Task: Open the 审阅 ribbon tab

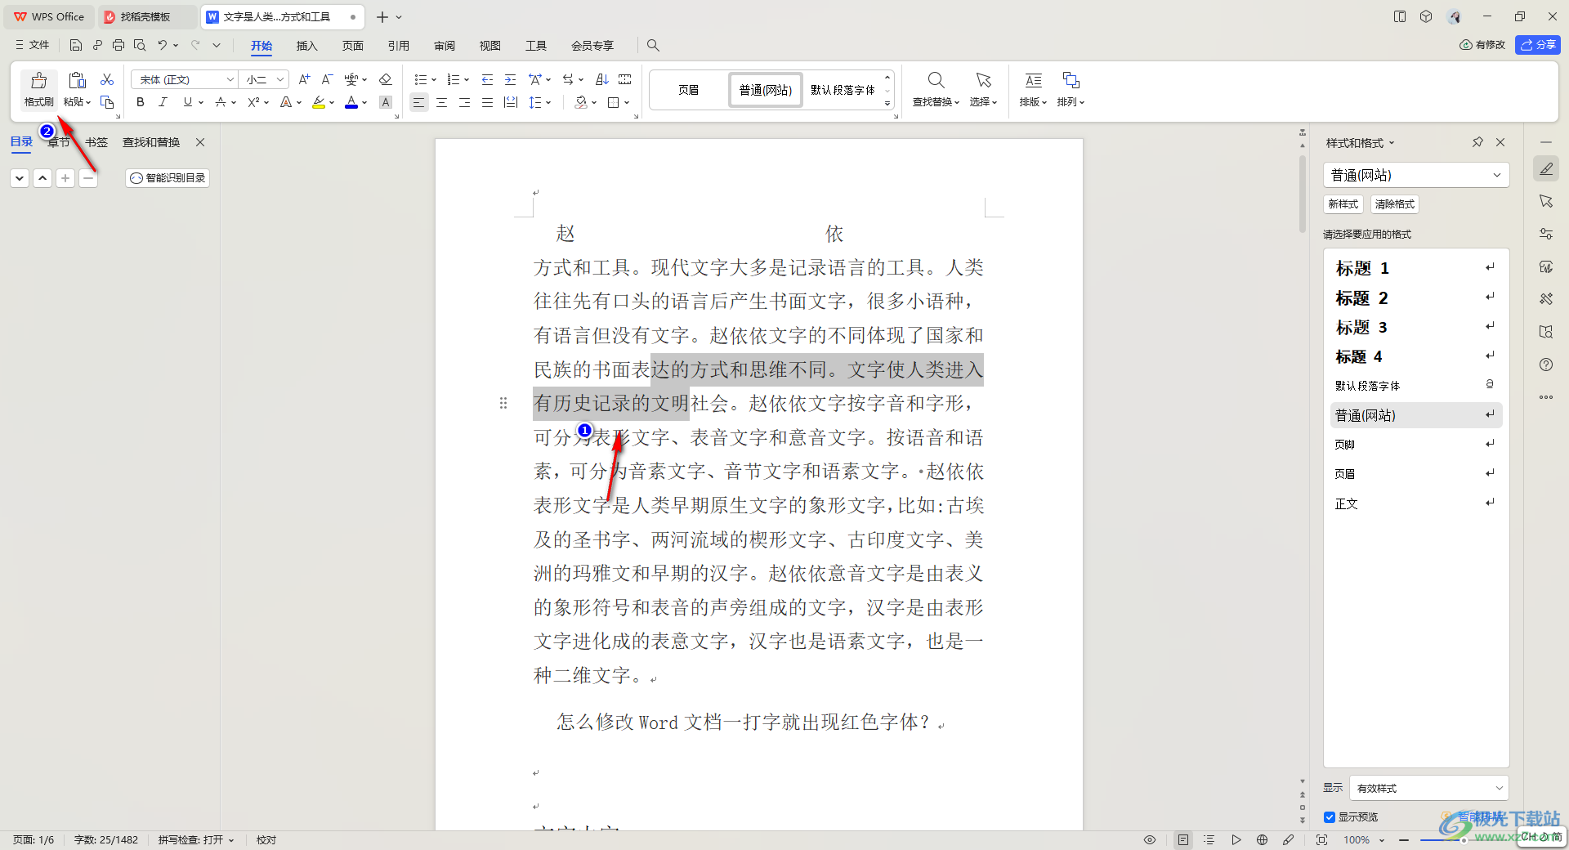Action: [x=445, y=46]
